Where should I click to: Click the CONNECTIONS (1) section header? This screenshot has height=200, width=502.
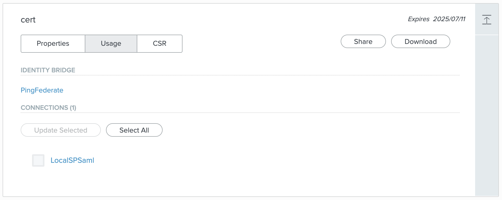point(49,107)
